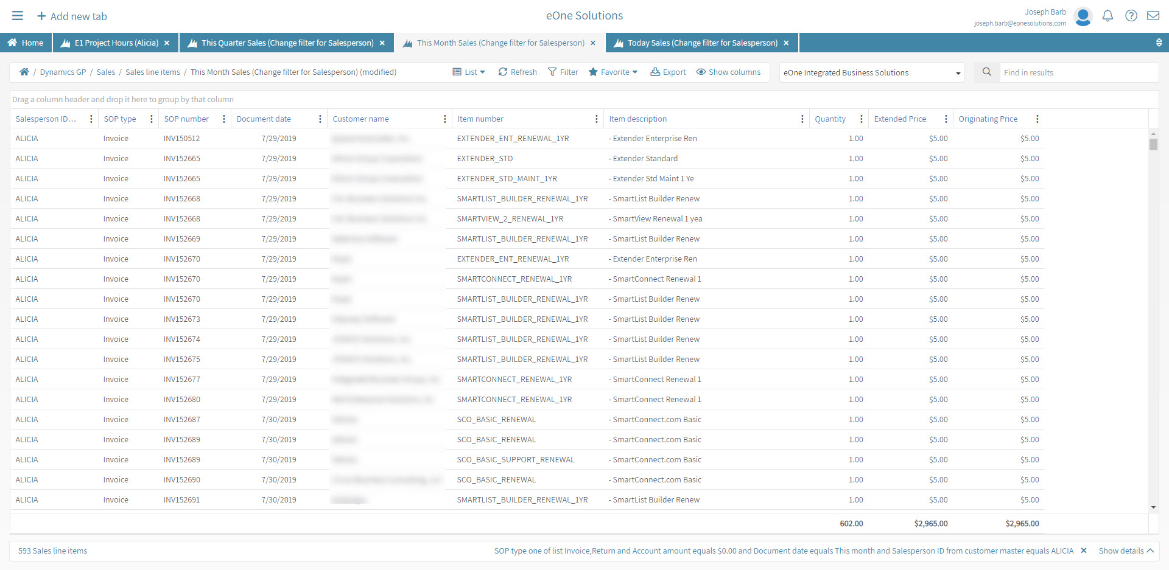Expand Show details at bottom
The width and height of the screenshot is (1169, 570).
click(x=1126, y=551)
